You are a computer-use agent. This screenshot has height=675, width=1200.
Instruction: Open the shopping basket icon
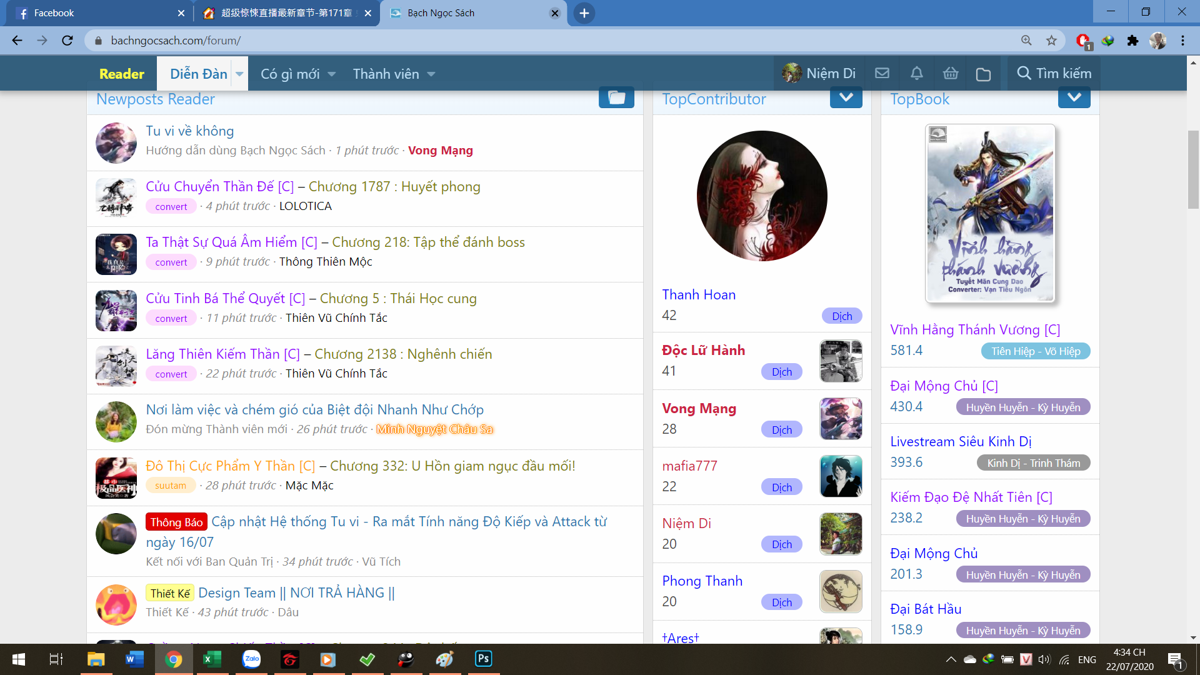[951, 74]
